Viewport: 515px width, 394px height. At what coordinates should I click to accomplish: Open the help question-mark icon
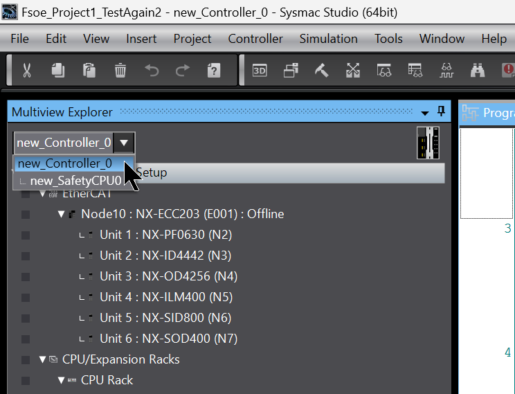[214, 71]
